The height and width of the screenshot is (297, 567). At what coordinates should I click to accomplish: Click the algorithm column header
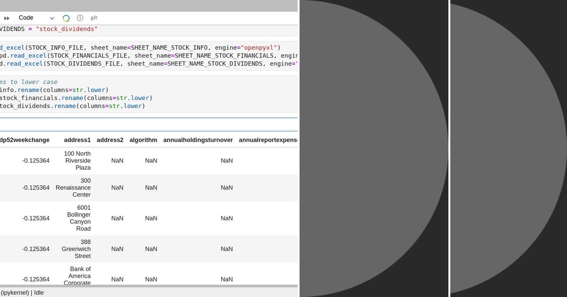point(143,140)
